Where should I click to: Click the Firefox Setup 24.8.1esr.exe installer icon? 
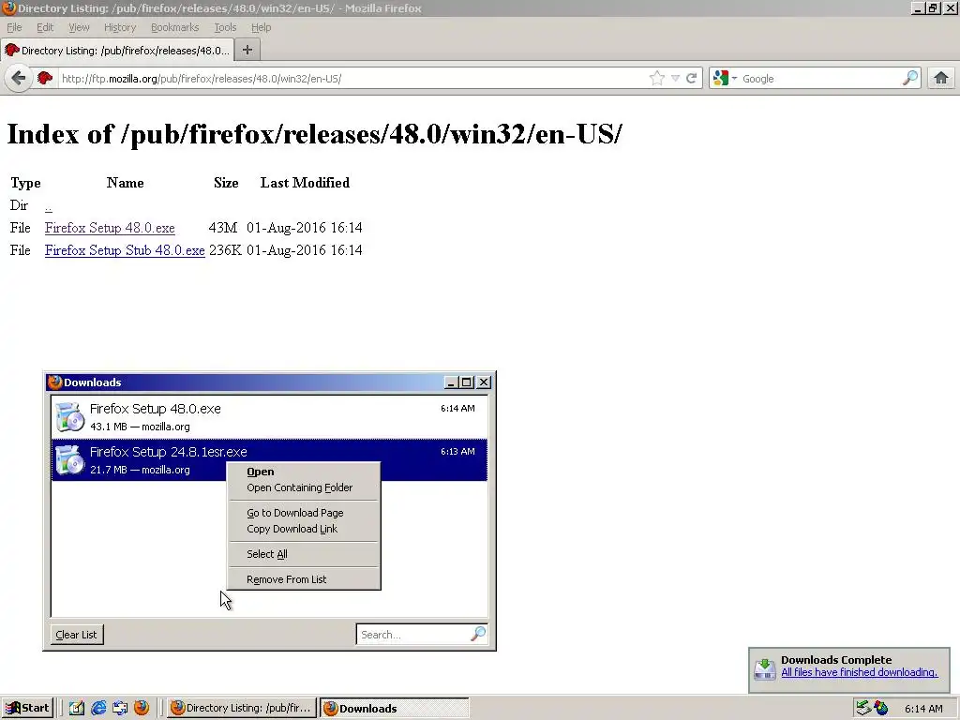click(69, 459)
